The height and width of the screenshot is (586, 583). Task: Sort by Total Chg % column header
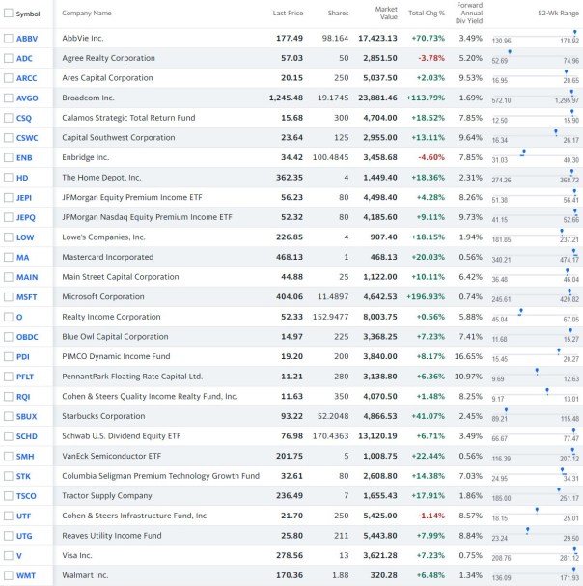click(x=427, y=14)
